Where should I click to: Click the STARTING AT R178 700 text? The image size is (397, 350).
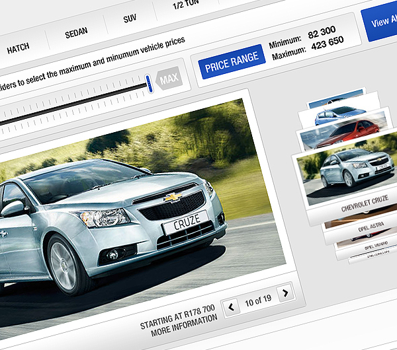click(177, 317)
